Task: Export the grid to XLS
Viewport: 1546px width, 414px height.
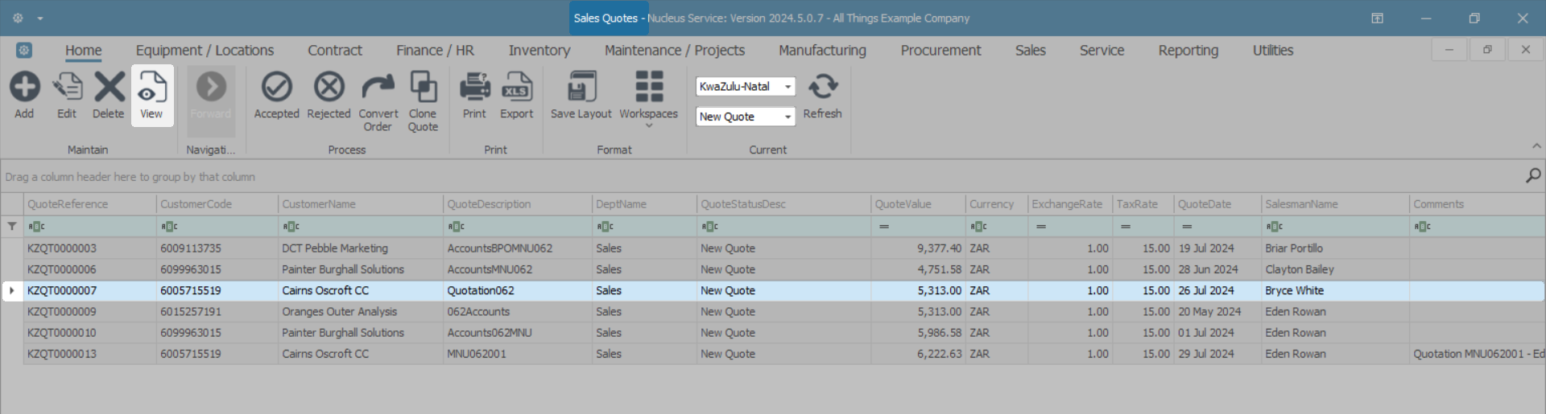Action: click(516, 88)
